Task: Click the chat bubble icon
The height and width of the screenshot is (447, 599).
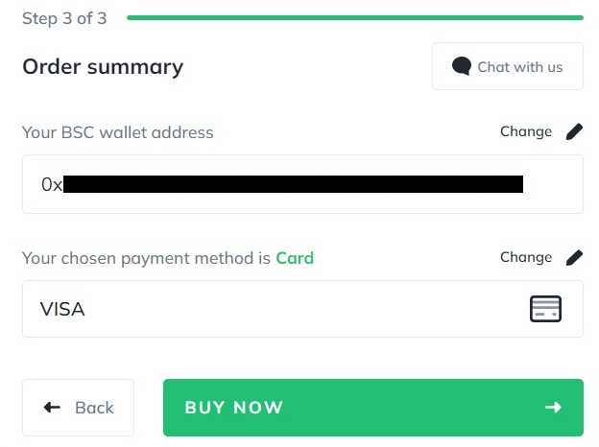Action: tap(462, 66)
